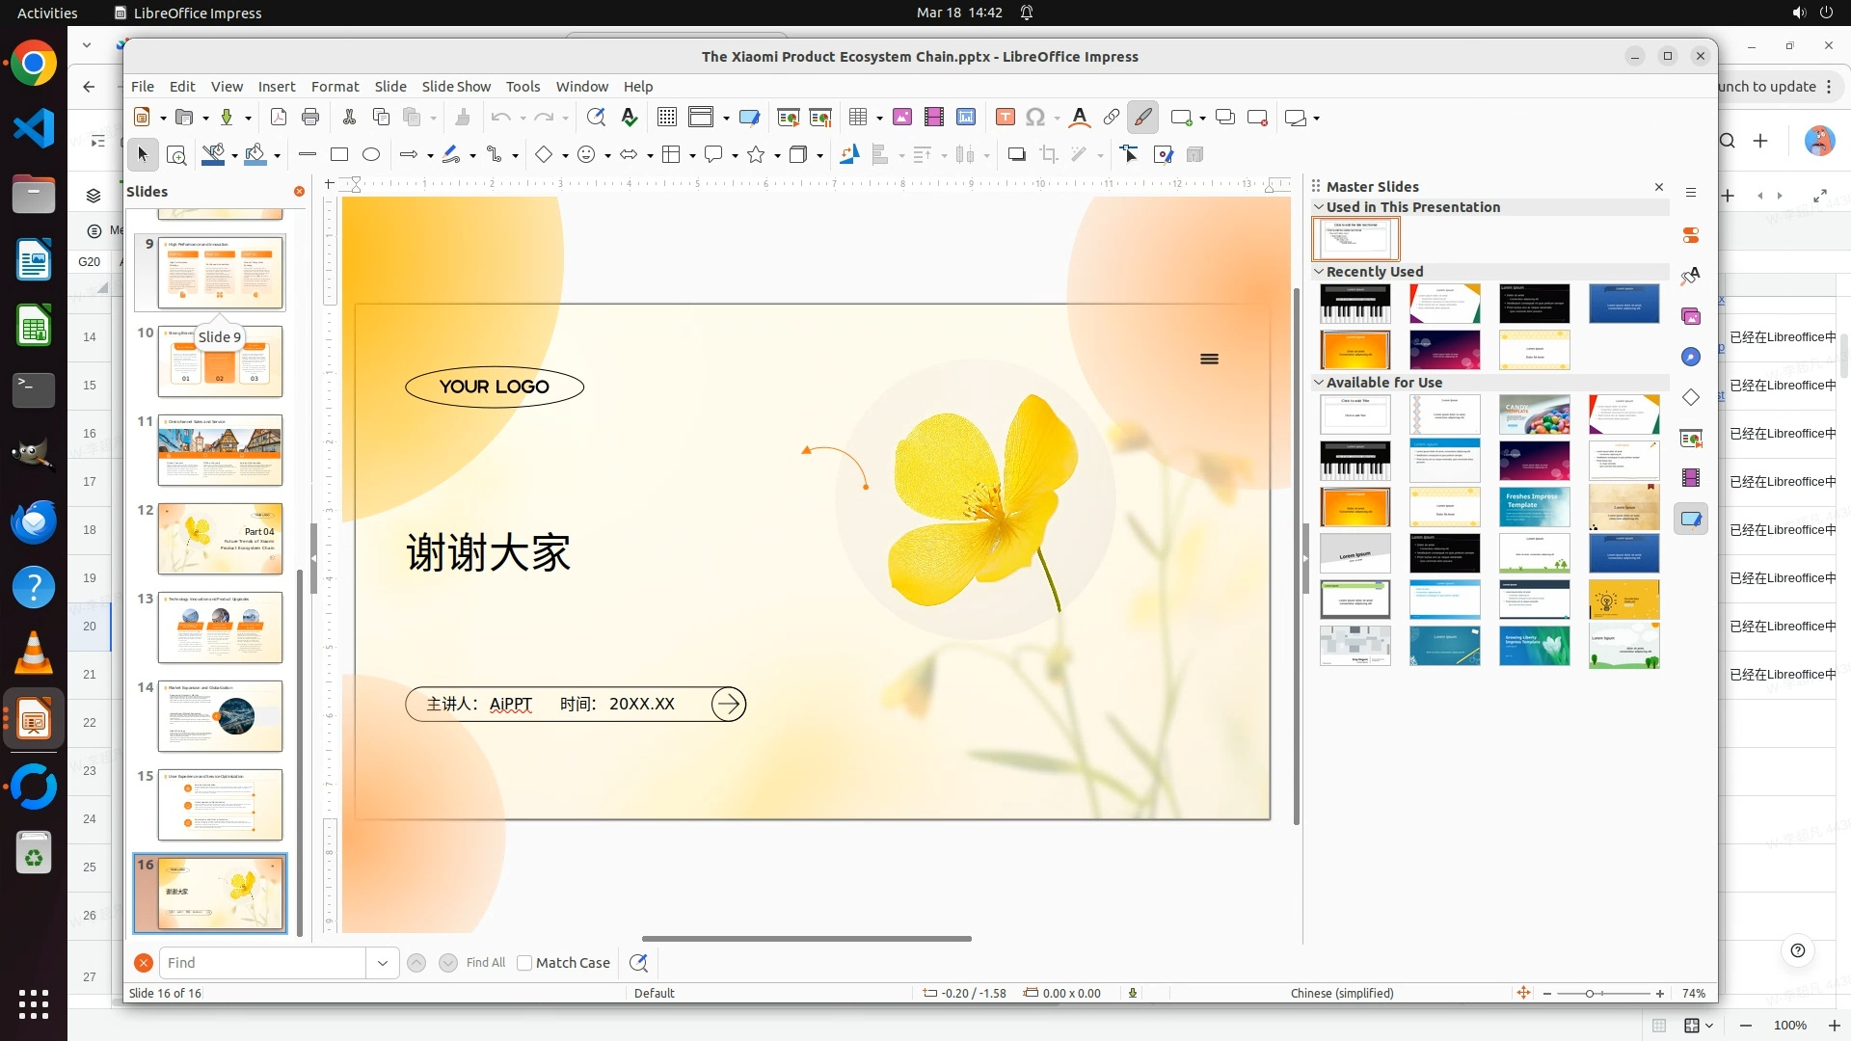This screenshot has height=1041, width=1851.
Task: Select the Ellipse drawing tool
Action: pyautogui.click(x=371, y=154)
